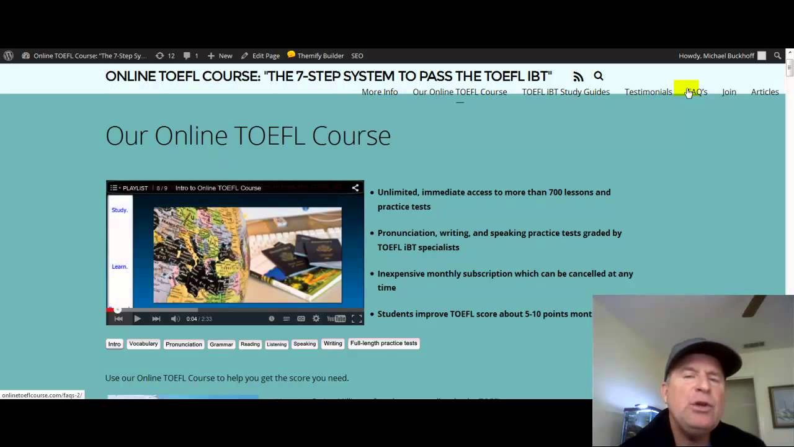Open TOEFL iBT Study Guides menu

coord(566,92)
